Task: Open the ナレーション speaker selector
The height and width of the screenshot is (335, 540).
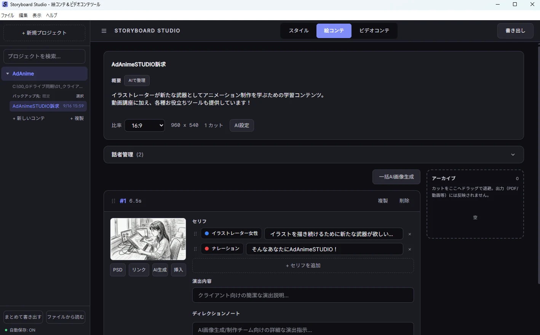Action: pyautogui.click(x=222, y=249)
